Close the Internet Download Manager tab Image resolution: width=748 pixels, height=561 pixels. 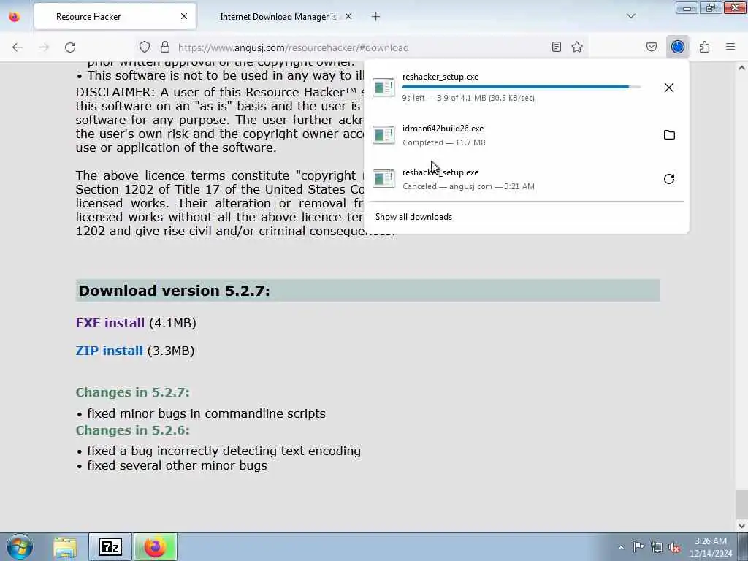[348, 16]
